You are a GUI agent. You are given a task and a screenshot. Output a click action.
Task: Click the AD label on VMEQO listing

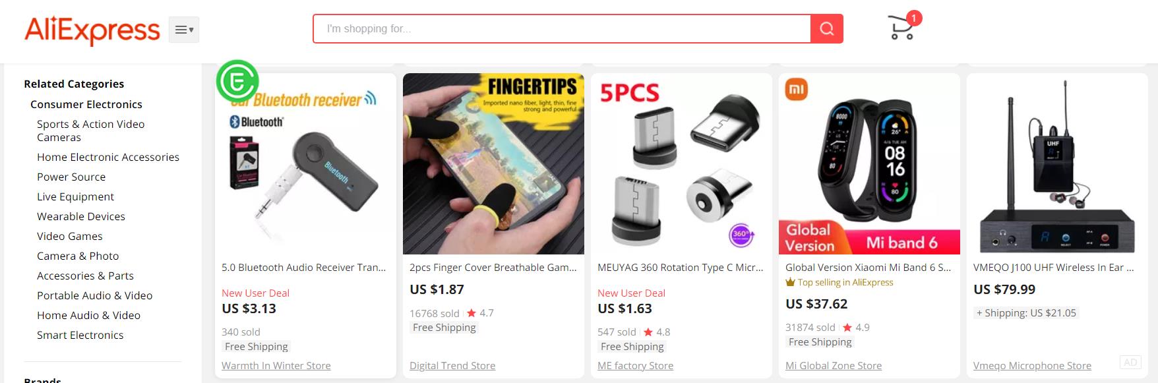[x=1130, y=362]
